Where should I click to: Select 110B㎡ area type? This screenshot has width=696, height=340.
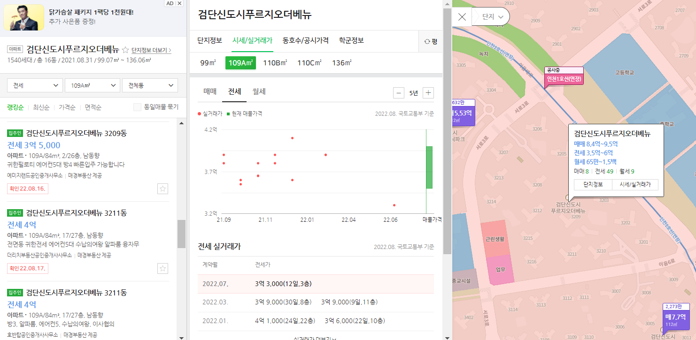pos(275,63)
